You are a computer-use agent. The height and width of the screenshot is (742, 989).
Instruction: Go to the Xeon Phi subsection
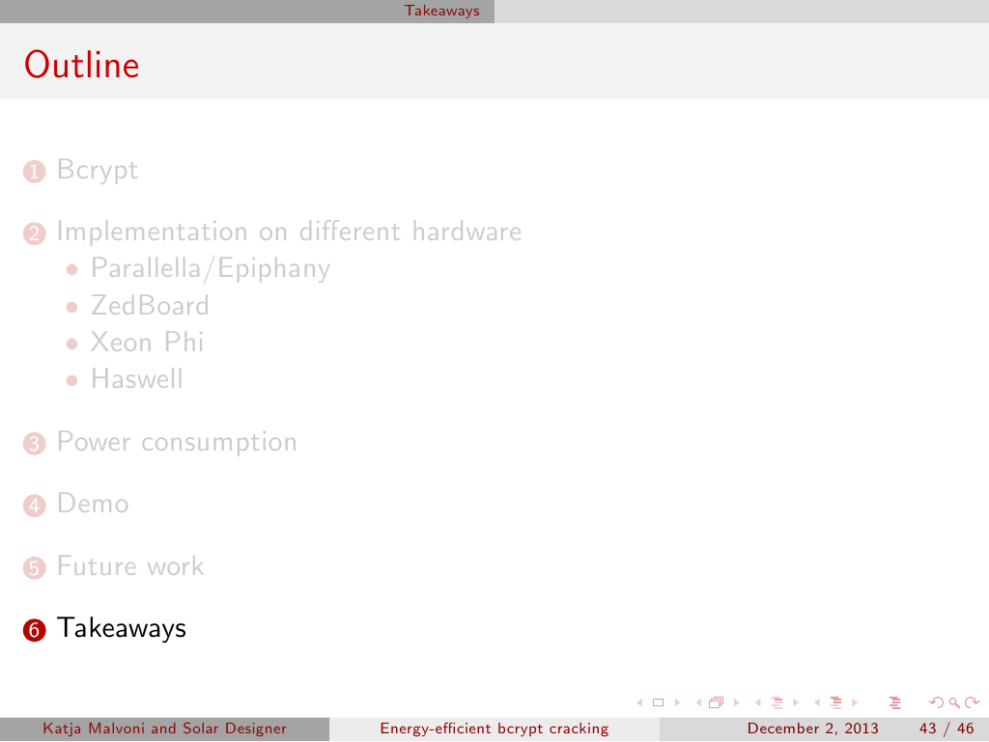(147, 342)
